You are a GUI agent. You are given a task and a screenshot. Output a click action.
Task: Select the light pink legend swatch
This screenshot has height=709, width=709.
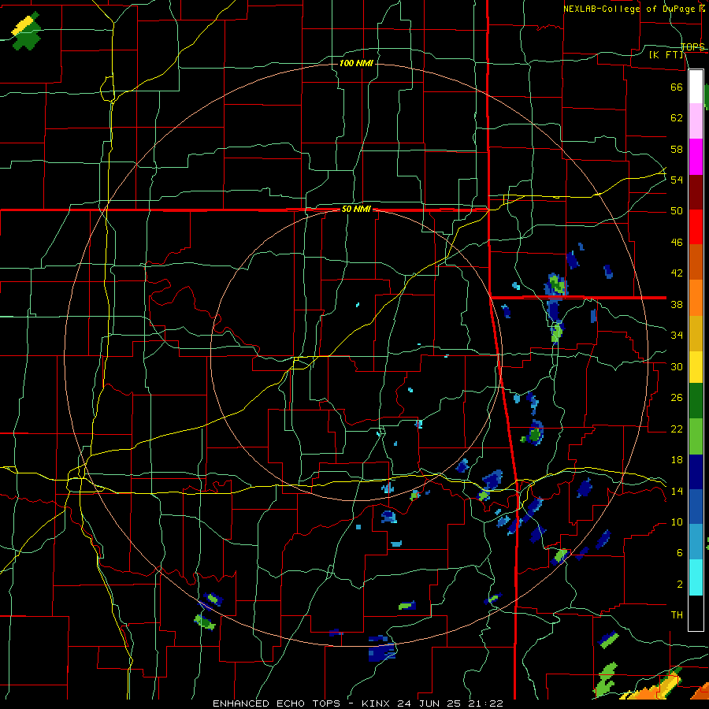pos(696,121)
